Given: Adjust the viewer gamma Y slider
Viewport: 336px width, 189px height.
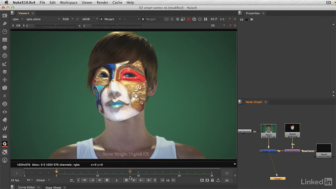Looking at the screenshot, I should pyautogui.click(x=117, y=26).
